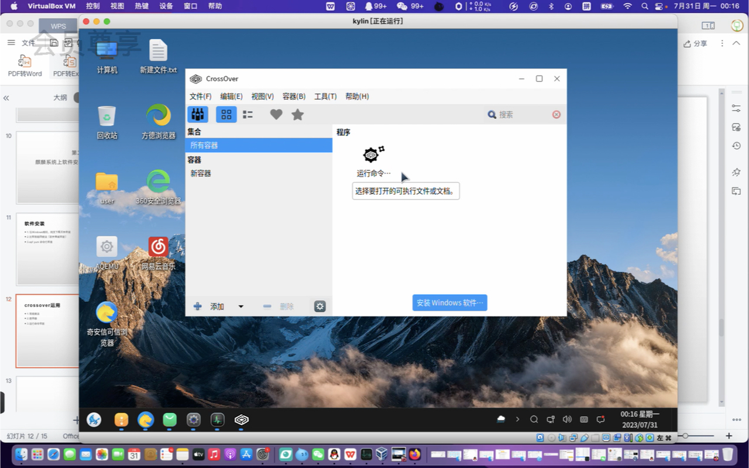Open 计算机 desktop icon
Screen dimensions: 749x468
[107, 57]
